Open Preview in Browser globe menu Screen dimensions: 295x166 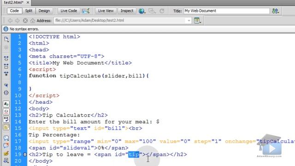tap(142, 11)
